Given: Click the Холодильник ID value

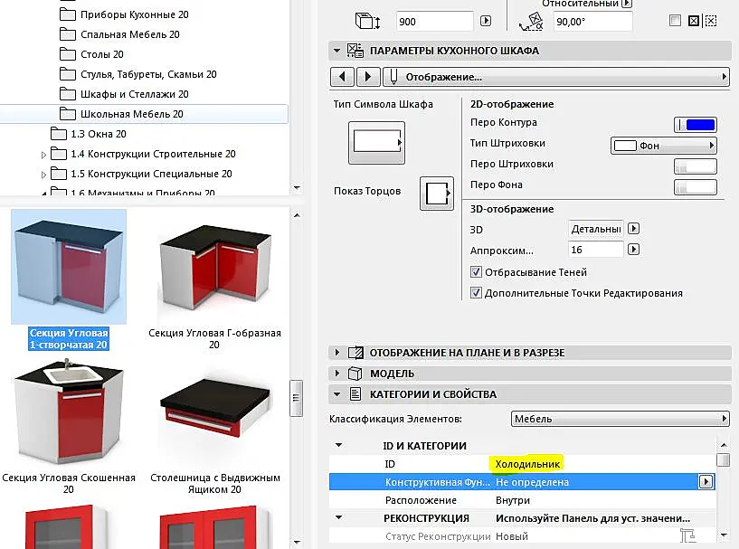Looking at the screenshot, I should pos(527,464).
